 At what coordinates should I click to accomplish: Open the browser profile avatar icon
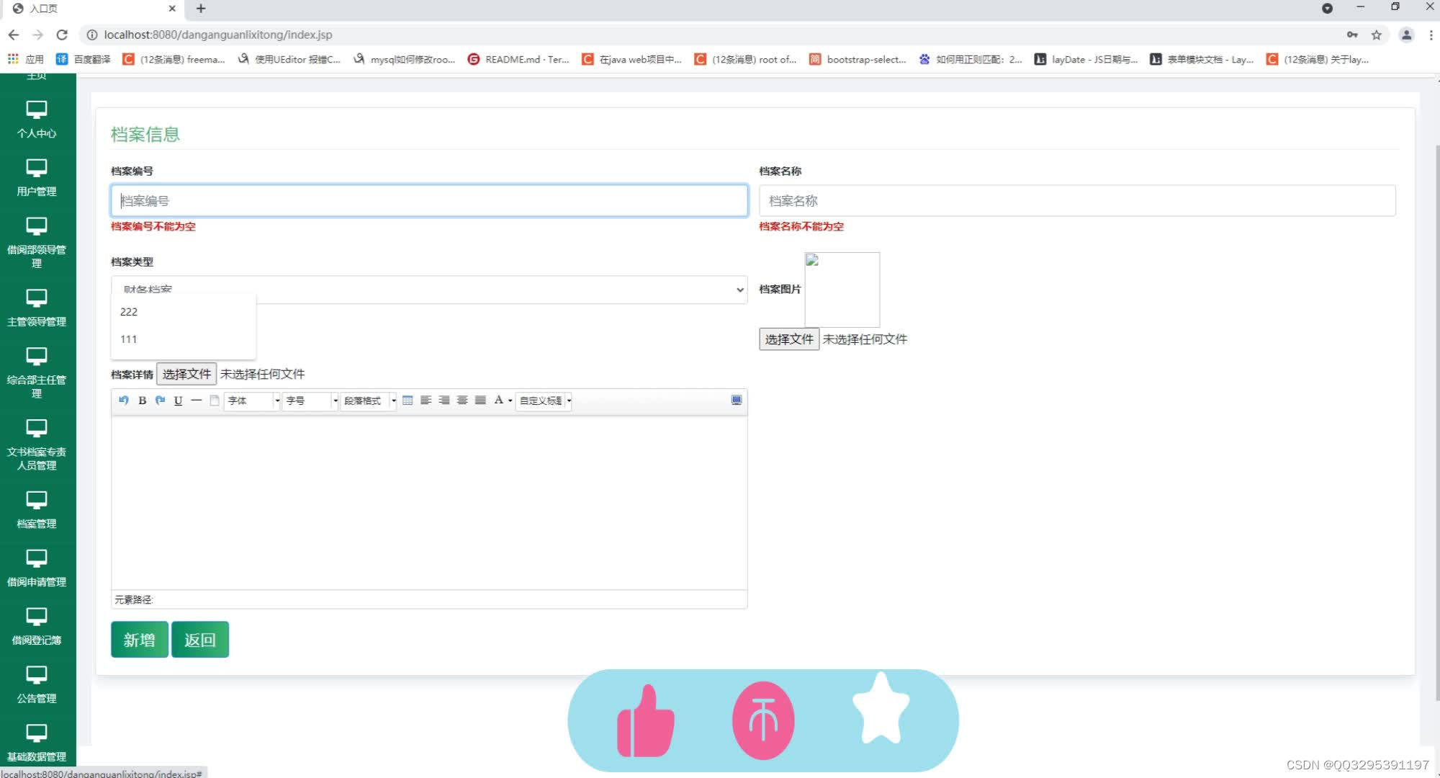point(1406,35)
